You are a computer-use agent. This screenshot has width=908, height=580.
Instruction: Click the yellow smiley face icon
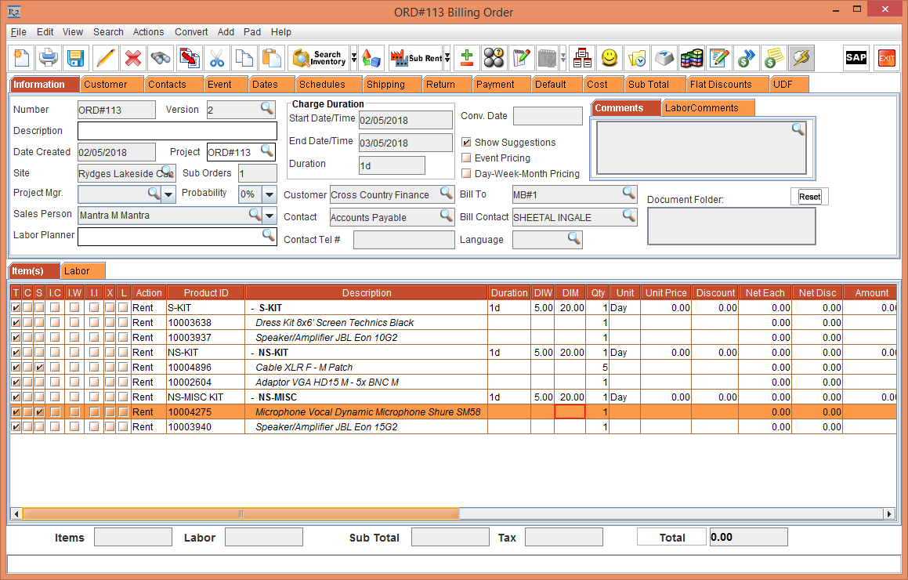(610, 58)
